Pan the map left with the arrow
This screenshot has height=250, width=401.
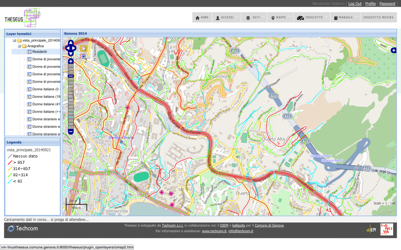coord(67,48)
